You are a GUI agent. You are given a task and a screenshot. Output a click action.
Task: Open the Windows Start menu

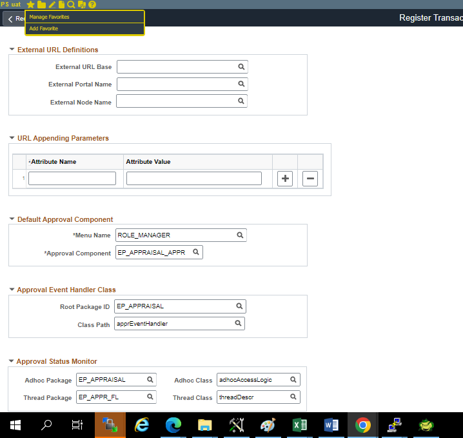15,425
